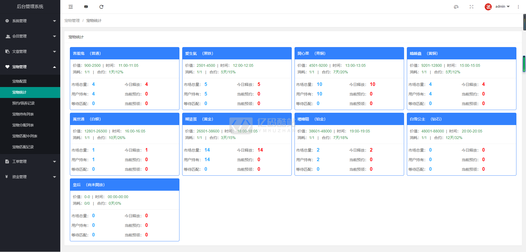Click the 7天/20% contract value
The image size is (526, 252).
point(341,72)
